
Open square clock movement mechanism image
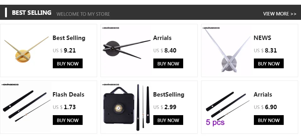tap(127, 107)
